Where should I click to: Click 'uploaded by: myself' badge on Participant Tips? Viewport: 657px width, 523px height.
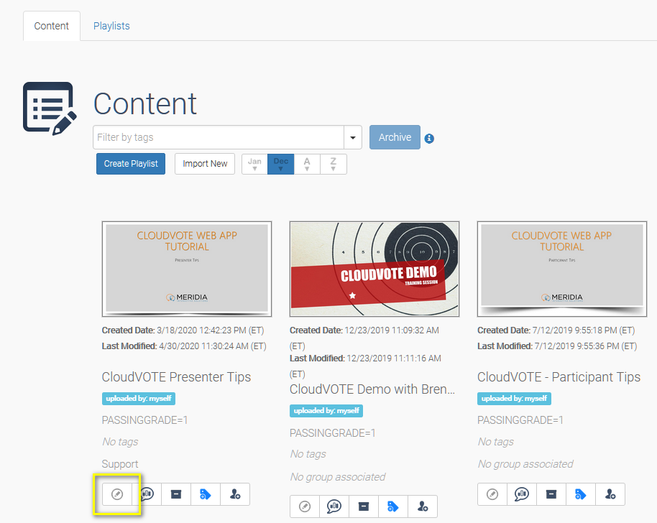click(x=514, y=399)
